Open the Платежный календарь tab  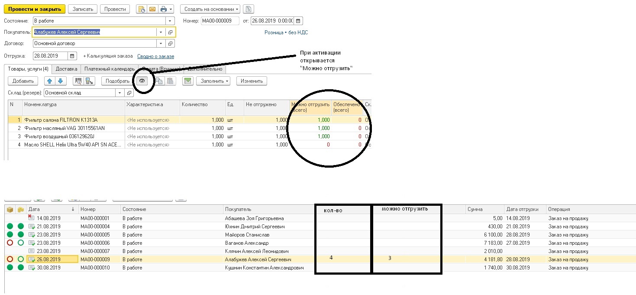click(109, 69)
